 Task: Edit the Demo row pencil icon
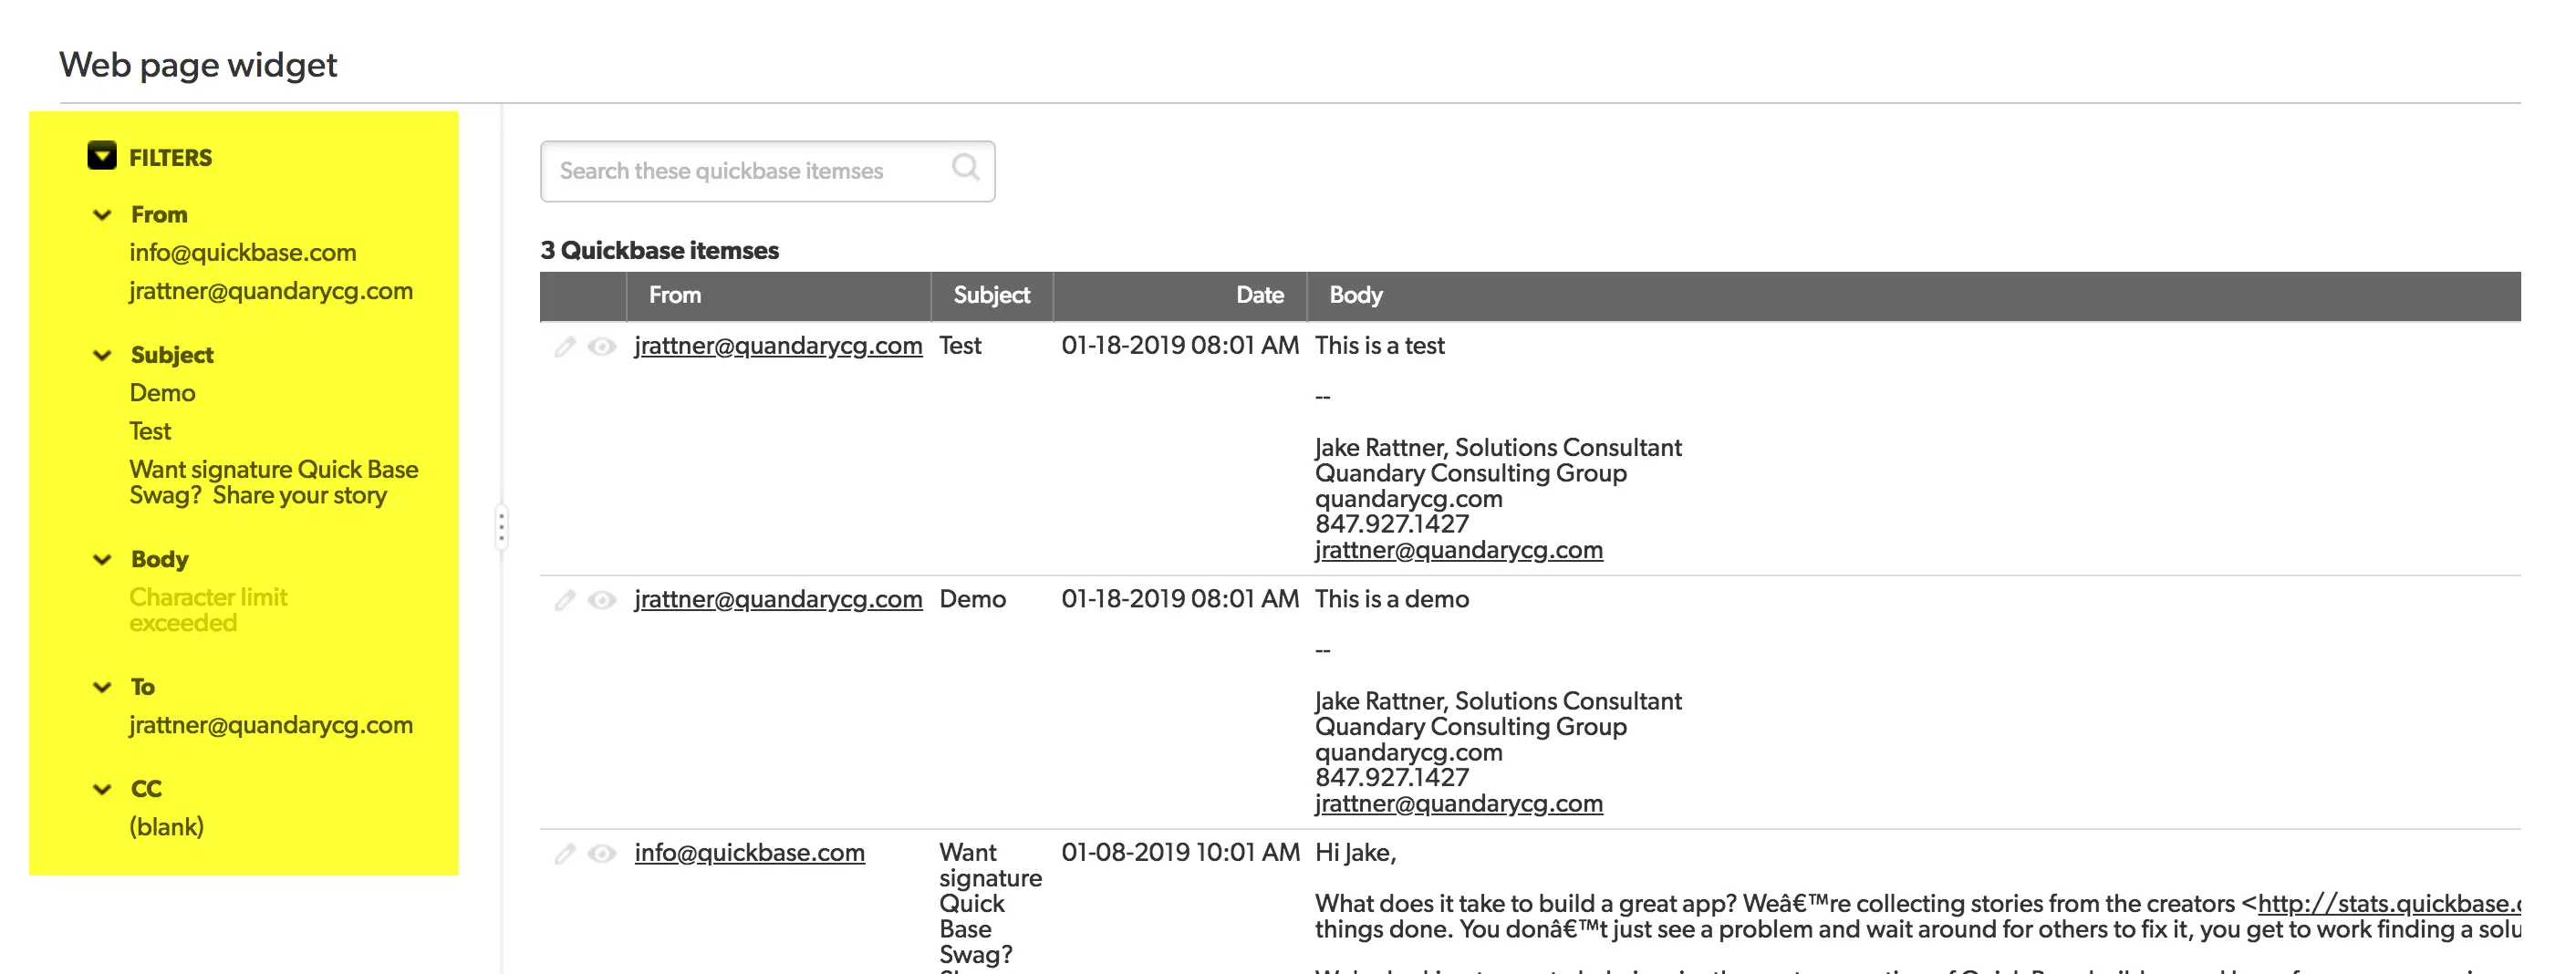[x=565, y=600]
